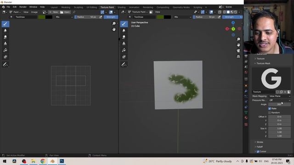Click the zoom magnifier in the 3D viewport
Viewport: 294px width, 165px height.
tap(238, 39)
